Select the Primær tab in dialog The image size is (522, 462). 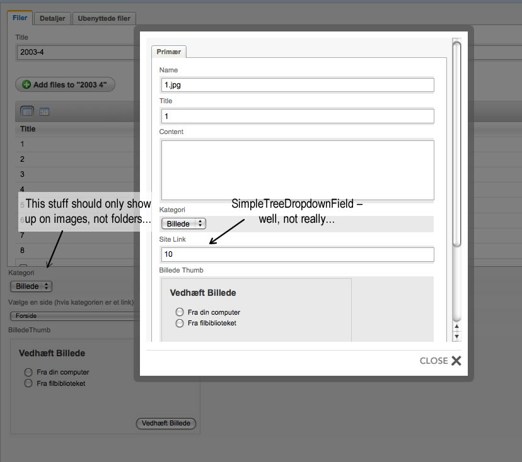pyautogui.click(x=169, y=52)
